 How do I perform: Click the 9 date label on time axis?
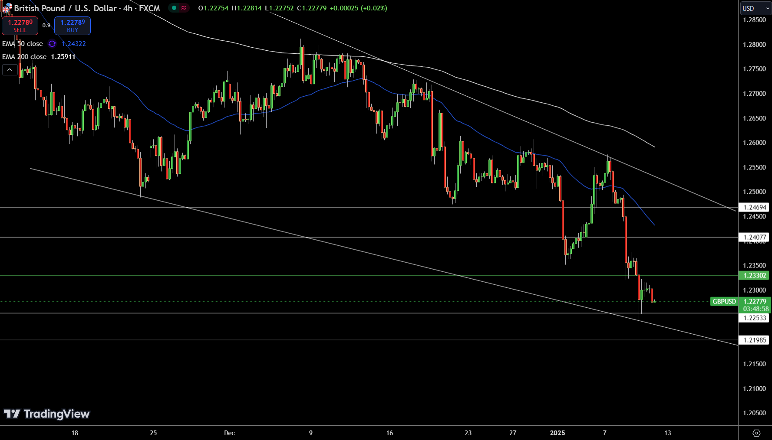[x=310, y=433]
